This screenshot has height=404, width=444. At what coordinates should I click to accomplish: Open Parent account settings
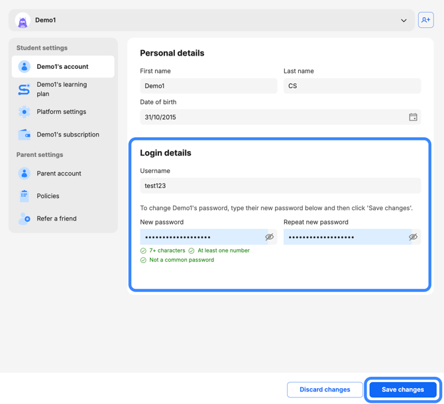point(63,174)
